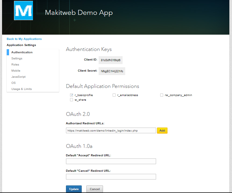Viewport: 232px width, 193px height.
Task: Click the Authorized Redirect URLs: label
Action: click(x=85, y=123)
